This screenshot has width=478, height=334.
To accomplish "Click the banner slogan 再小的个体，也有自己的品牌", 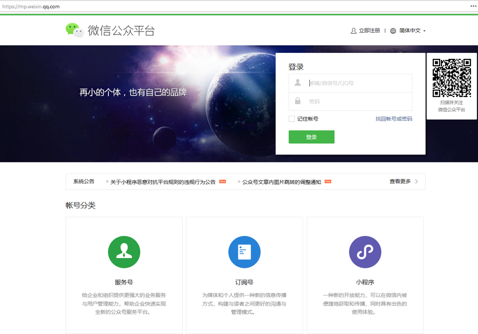I will point(133,92).
